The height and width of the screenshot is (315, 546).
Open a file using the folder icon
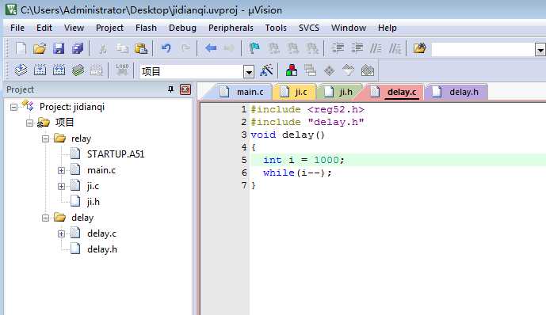click(x=40, y=48)
